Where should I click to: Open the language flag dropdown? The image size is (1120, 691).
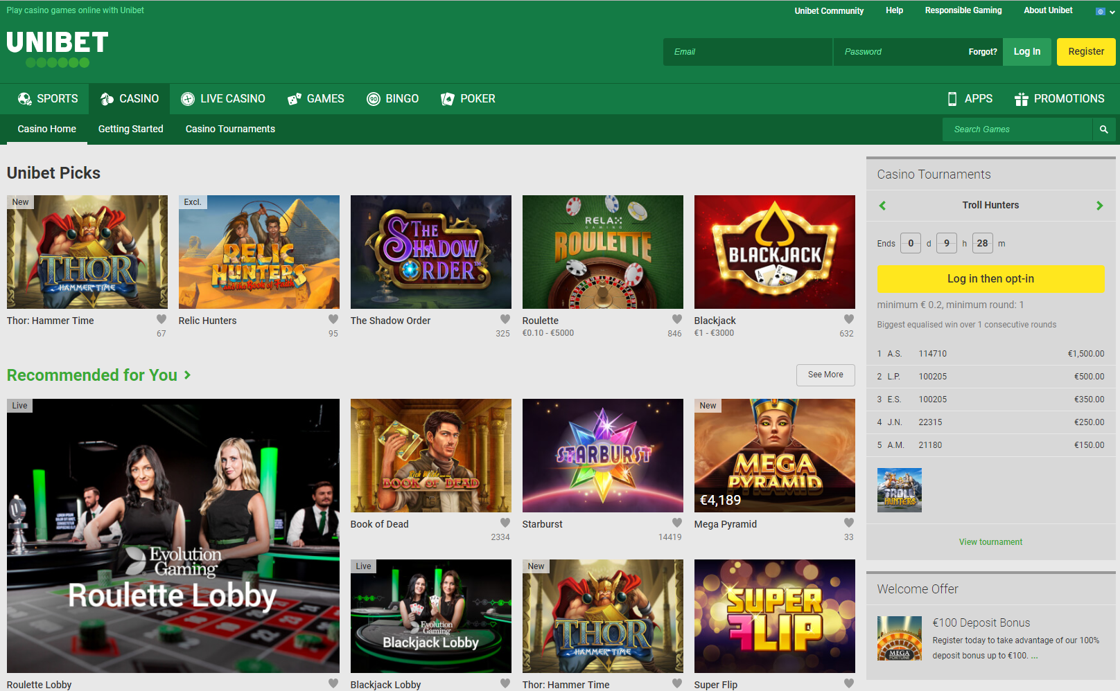(1105, 12)
